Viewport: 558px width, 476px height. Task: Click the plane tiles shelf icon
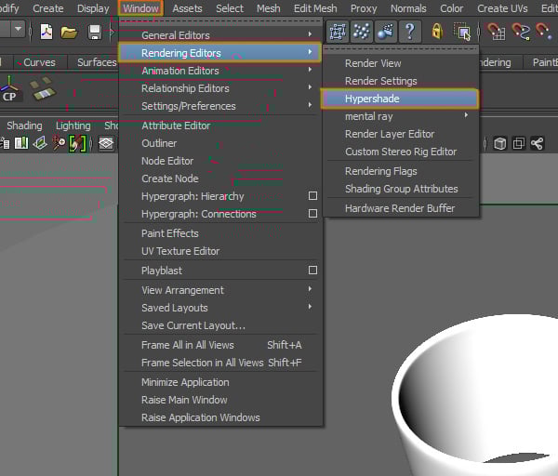(x=43, y=88)
